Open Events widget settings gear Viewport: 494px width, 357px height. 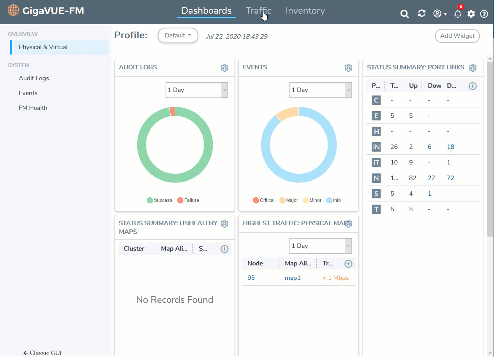[x=348, y=68]
